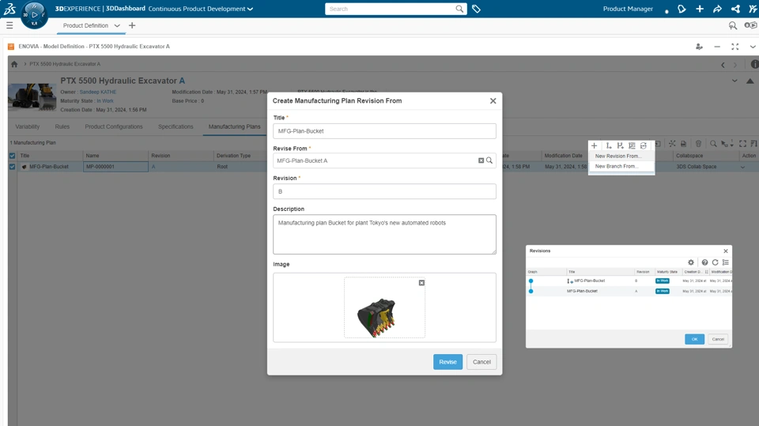Click help icon in Revisions panel
Viewport: 759px width, 426px height.
coord(704,262)
